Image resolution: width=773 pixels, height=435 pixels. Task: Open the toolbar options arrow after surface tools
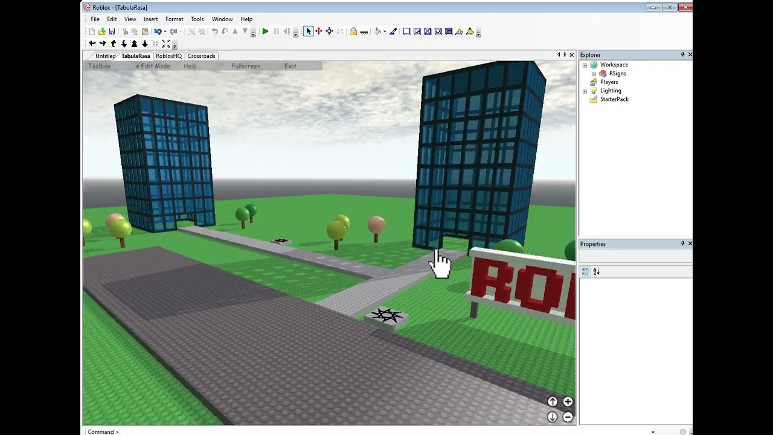(x=478, y=33)
